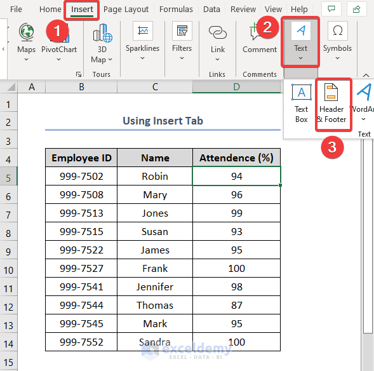
Task: Open the Text group icon
Action: [300, 30]
